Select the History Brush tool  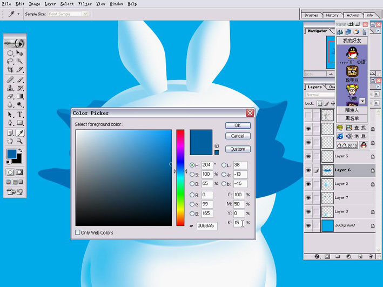tap(20, 88)
